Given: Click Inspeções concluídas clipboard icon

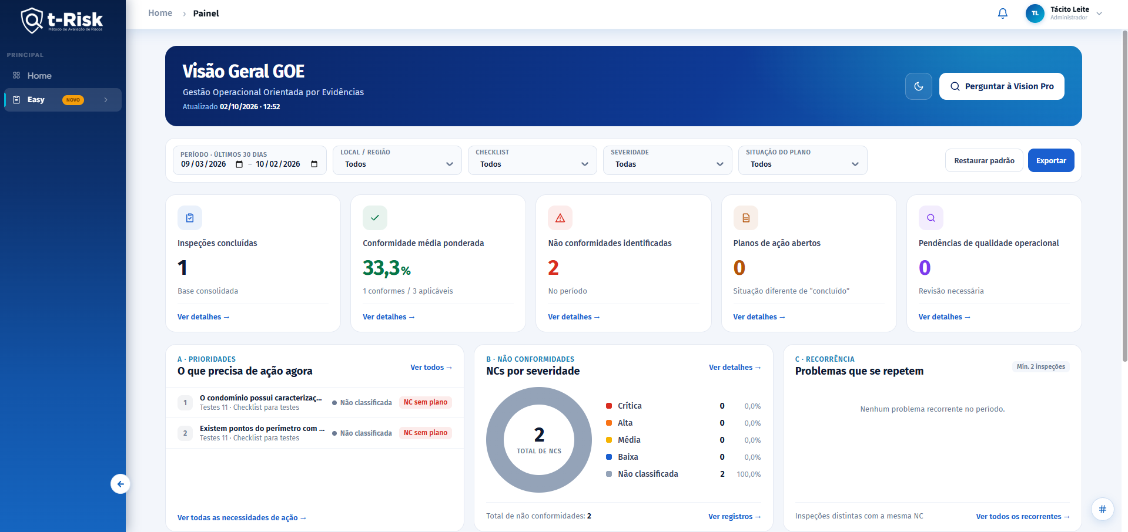Looking at the screenshot, I should (190, 218).
